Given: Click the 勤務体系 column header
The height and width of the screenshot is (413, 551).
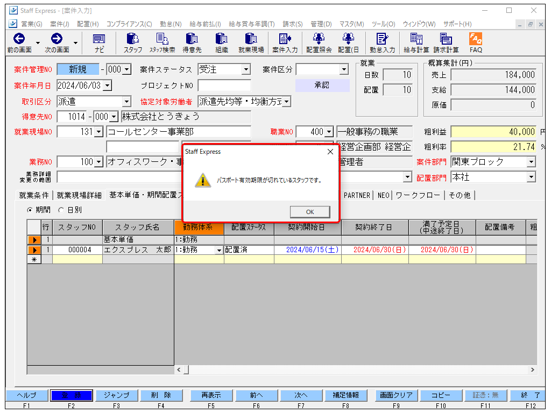Looking at the screenshot, I should [199, 227].
